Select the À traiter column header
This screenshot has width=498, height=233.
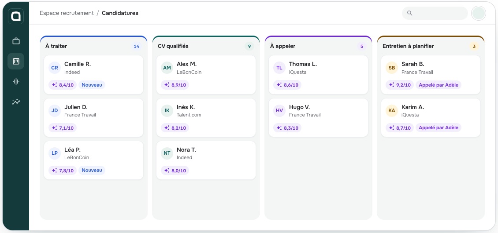click(x=56, y=46)
